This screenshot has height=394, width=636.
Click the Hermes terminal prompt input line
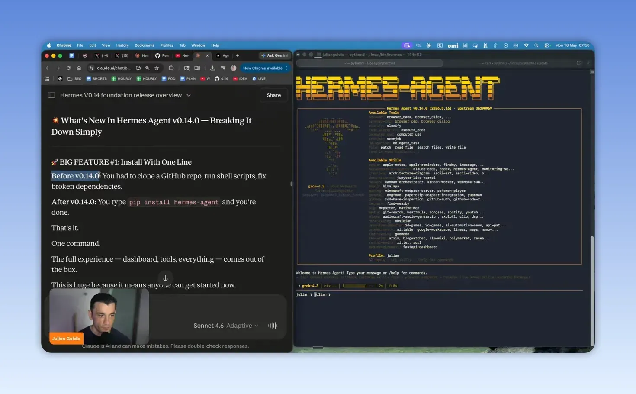pyautogui.click(x=439, y=294)
